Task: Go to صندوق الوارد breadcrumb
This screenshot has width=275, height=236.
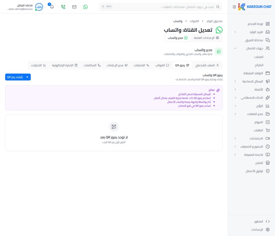Action: coord(214,21)
